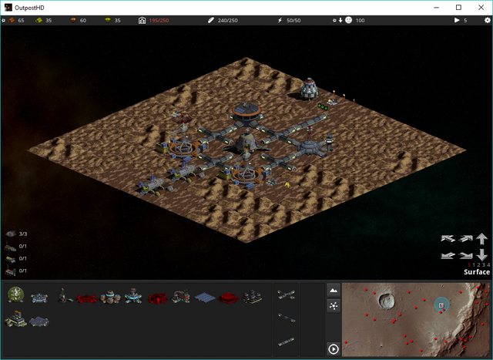This screenshot has height=360, width=493.
Task: Click the smiley morale icon
Action: point(348,20)
